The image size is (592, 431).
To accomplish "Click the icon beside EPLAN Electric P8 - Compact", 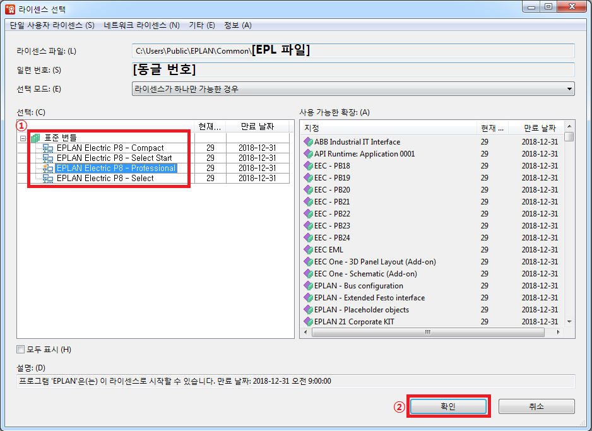I will 47,148.
